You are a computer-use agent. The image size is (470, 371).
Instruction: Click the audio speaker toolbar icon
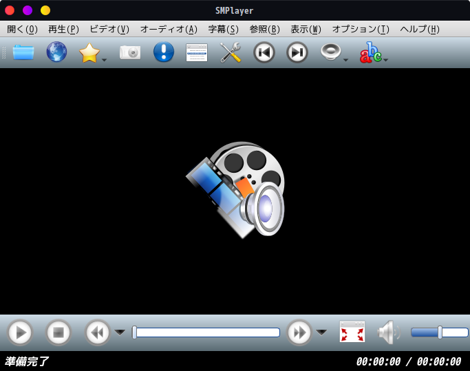[330, 52]
